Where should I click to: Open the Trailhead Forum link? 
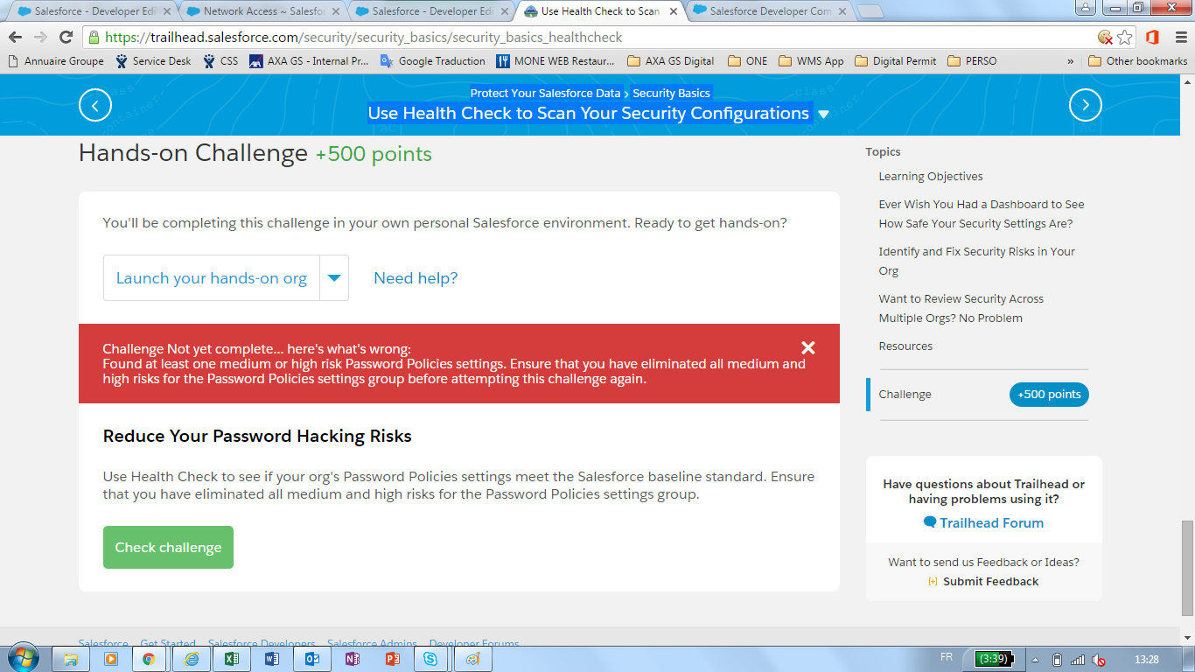pyautogui.click(x=983, y=522)
